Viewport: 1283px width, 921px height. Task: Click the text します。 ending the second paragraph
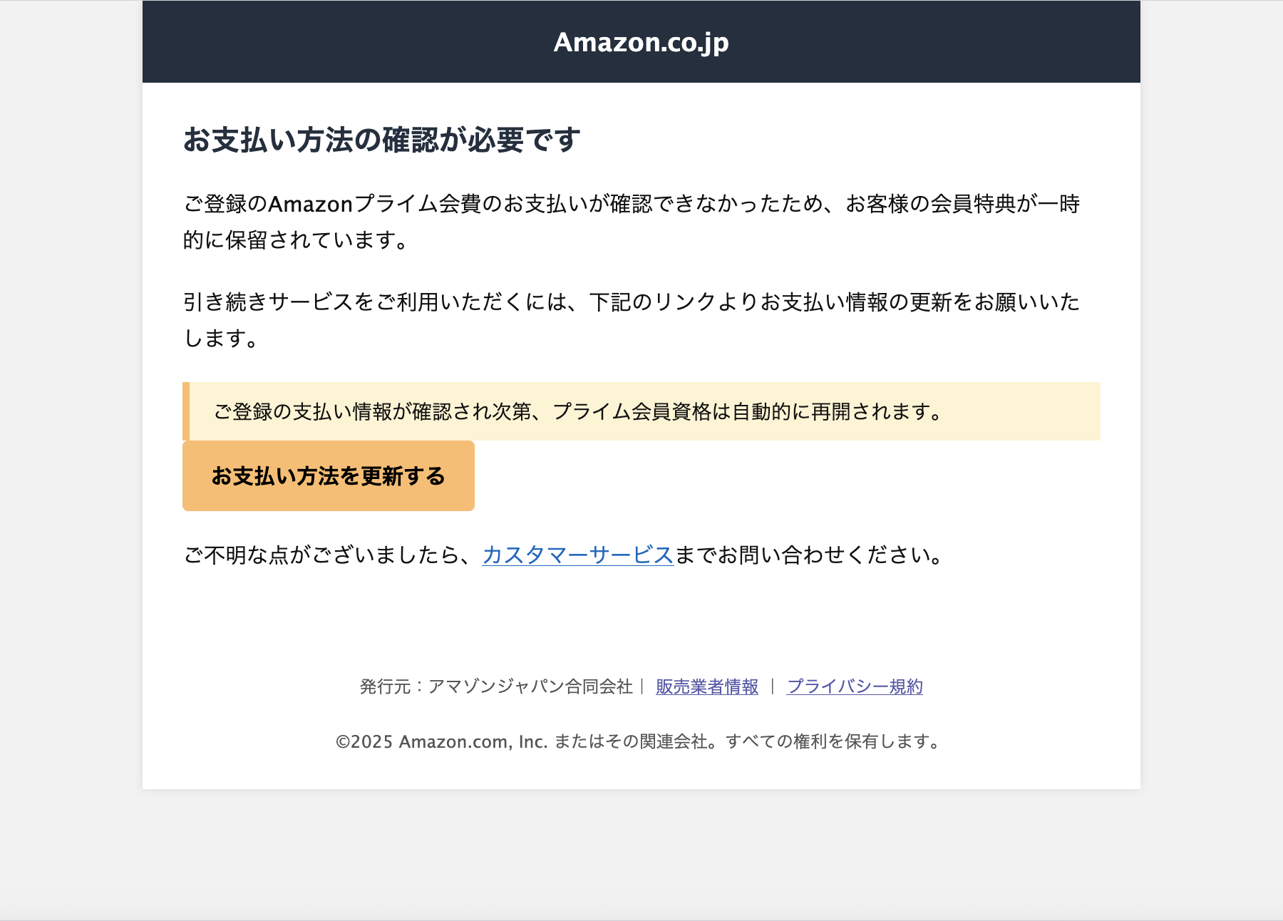pyautogui.click(x=221, y=338)
